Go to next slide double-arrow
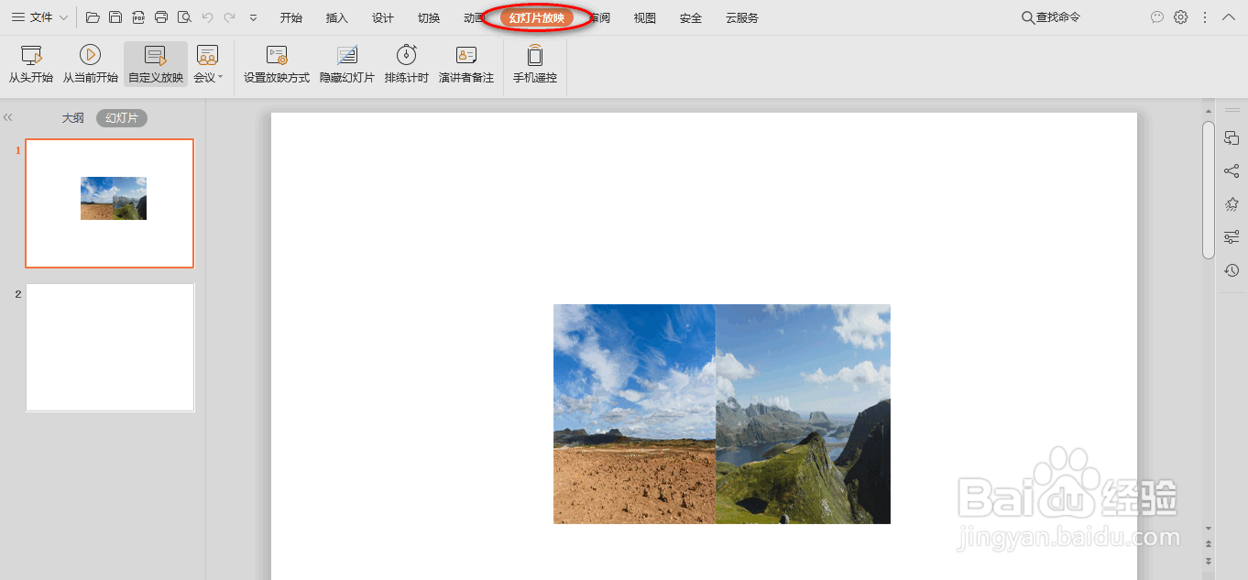Viewport: 1248px width, 580px height. pyautogui.click(x=1209, y=560)
